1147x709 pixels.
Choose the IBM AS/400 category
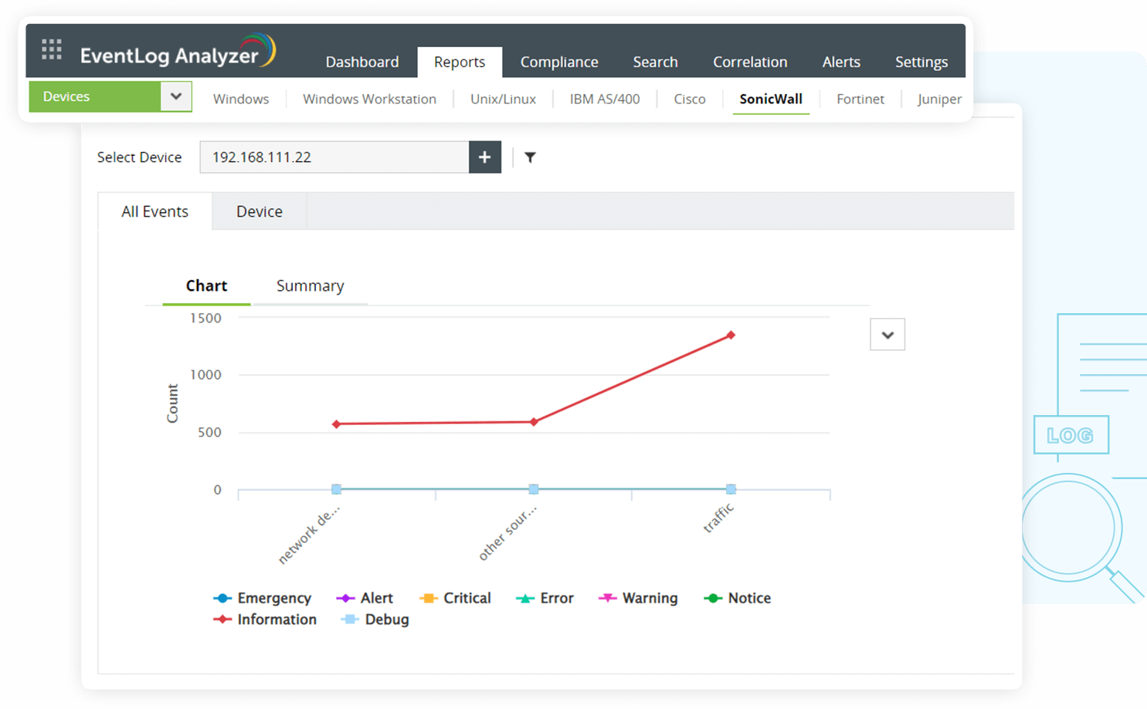605,99
